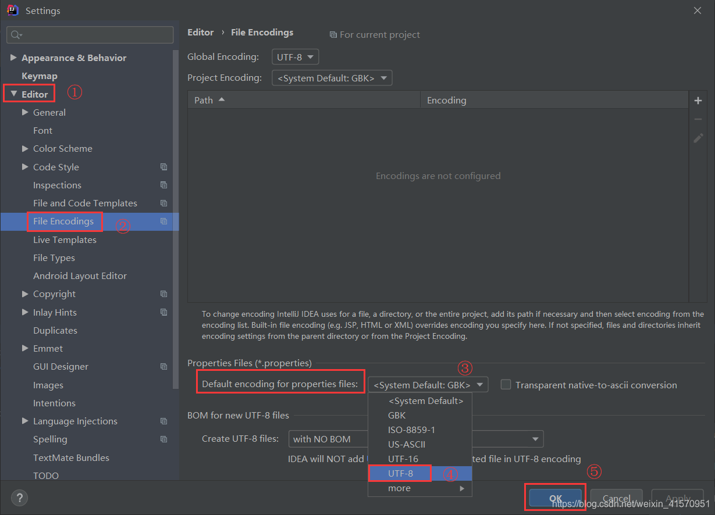Remove the selected encoding entry
The width and height of the screenshot is (715, 515).
point(698,119)
